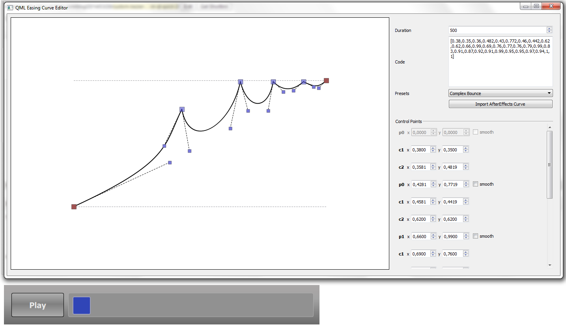Click the Duration input field
The image size is (566, 328).
[x=497, y=30]
